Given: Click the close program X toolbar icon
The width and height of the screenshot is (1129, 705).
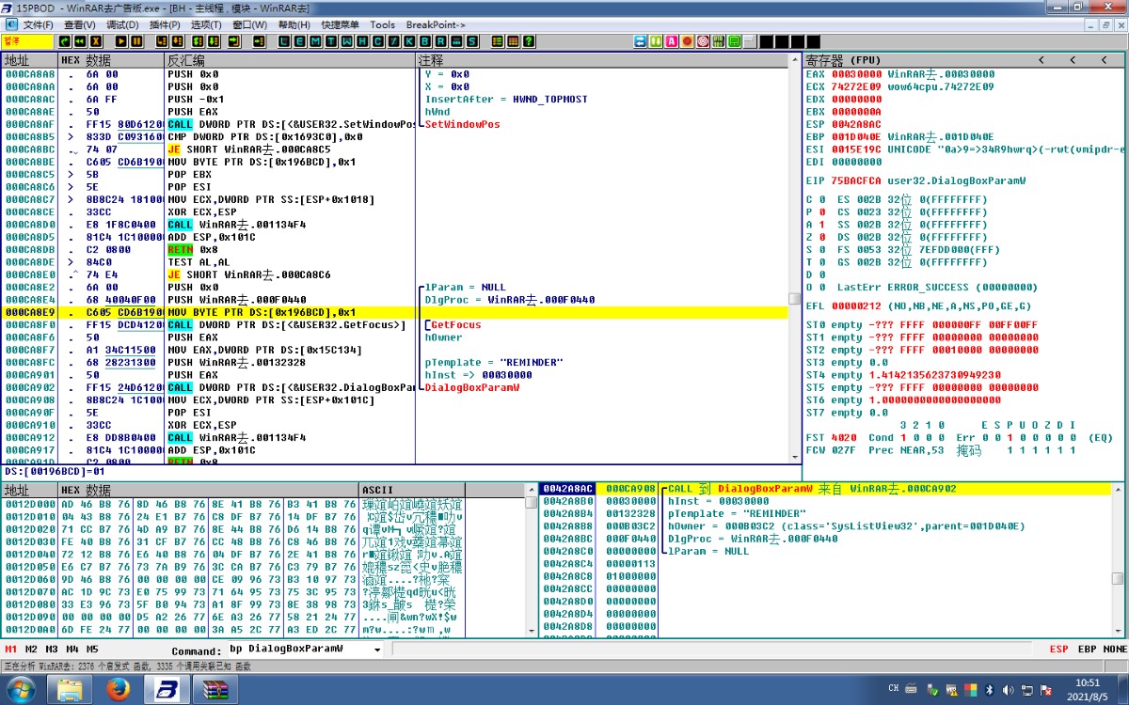Looking at the screenshot, I should coord(97,41).
